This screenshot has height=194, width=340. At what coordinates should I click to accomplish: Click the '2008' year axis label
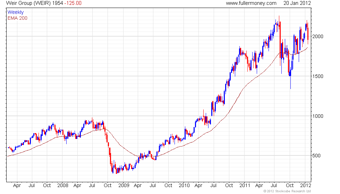tap(63, 186)
